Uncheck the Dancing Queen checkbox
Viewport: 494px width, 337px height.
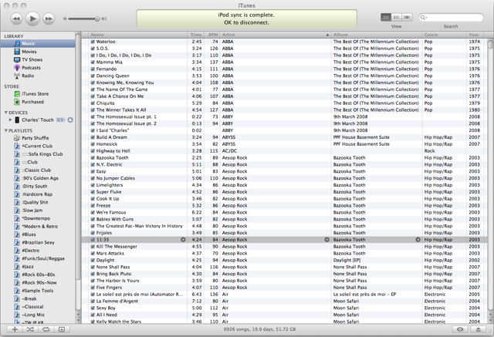point(93,76)
